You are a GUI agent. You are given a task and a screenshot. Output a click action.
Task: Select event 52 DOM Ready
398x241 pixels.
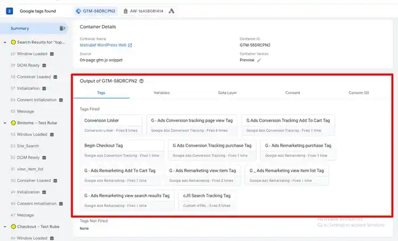(25, 157)
